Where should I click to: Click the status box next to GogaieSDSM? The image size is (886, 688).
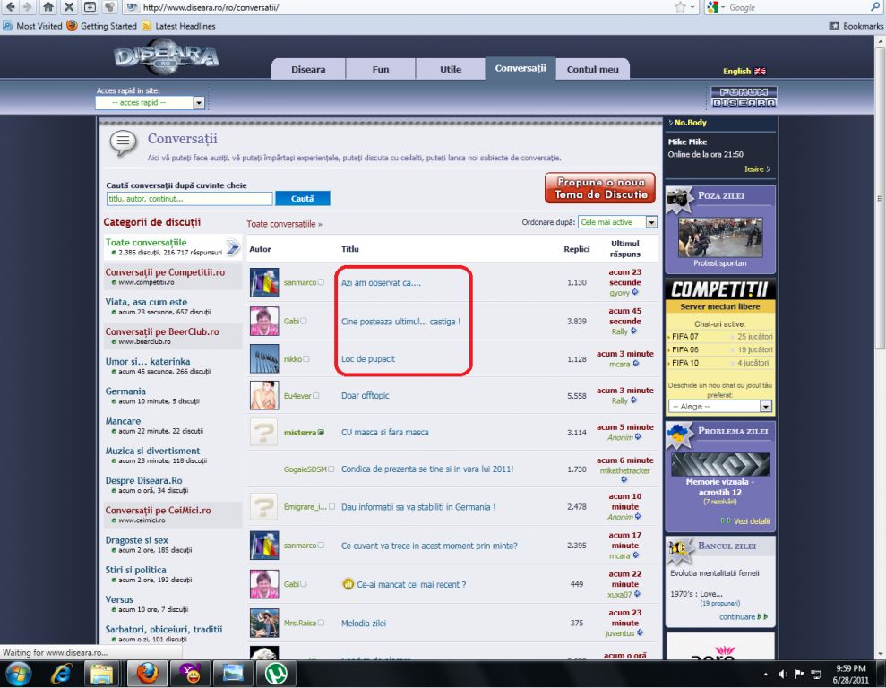331,469
